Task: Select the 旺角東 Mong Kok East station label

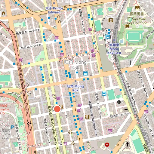Action: [x=114, y=49]
